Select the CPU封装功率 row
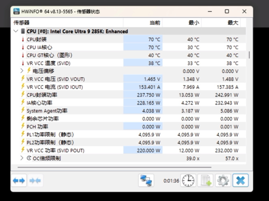 pos(133,95)
